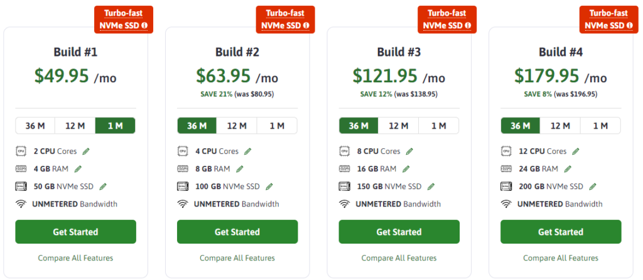The image size is (643, 280).
Task: Select 12 M term on Build #4
Action: click(x=560, y=126)
